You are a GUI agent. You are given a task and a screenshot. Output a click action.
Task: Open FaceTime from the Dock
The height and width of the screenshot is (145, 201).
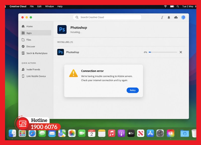[82, 133]
